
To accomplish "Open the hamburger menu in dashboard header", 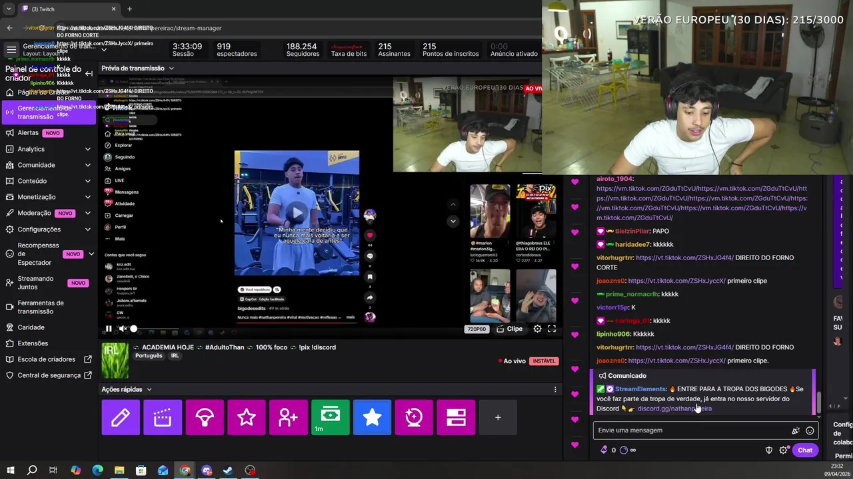I will click(x=11, y=50).
